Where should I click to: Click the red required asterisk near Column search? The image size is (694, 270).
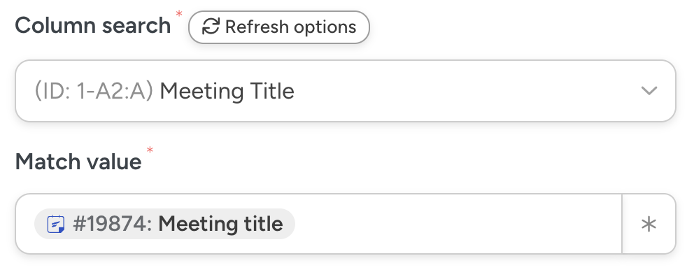tap(179, 14)
